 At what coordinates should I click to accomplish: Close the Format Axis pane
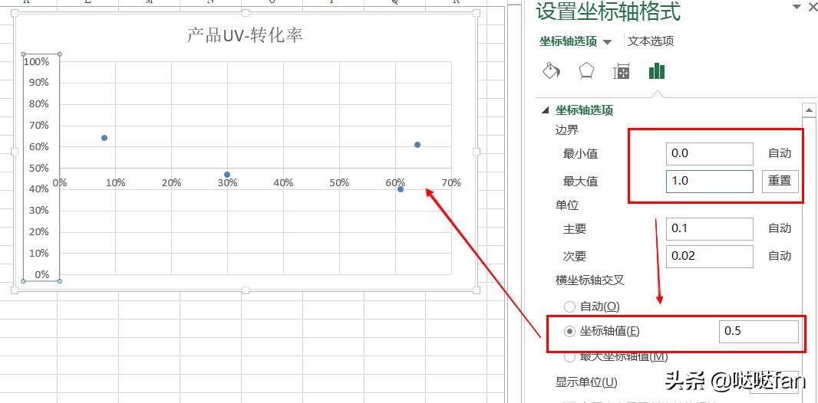point(812,7)
